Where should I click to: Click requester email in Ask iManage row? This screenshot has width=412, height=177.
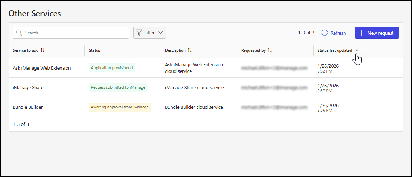click(x=274, y=68)
